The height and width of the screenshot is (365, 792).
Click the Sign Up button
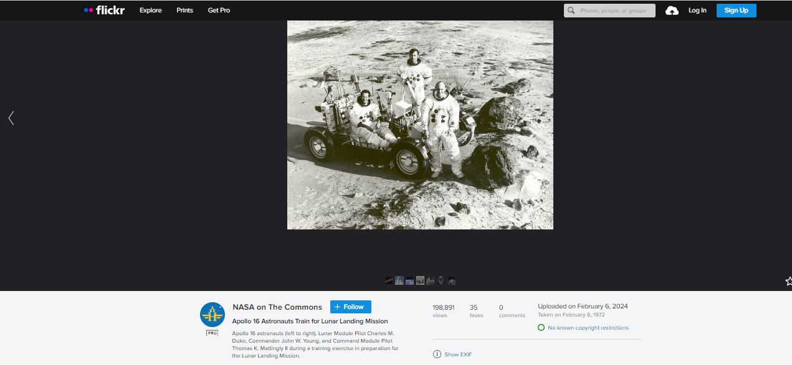pyautogui.click(x=736, y=11)
